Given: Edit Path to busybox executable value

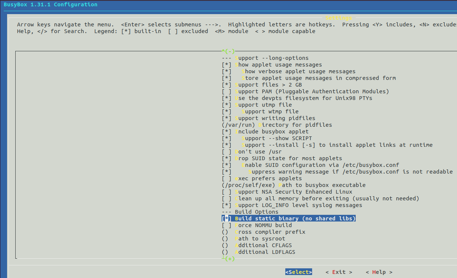Looking at the screenshot, I should [293, 185].
